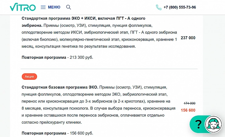The width and height of the screenshot is (225, 137).
Task: Click the phone handset icon
Action: click(x=159, y=7)
